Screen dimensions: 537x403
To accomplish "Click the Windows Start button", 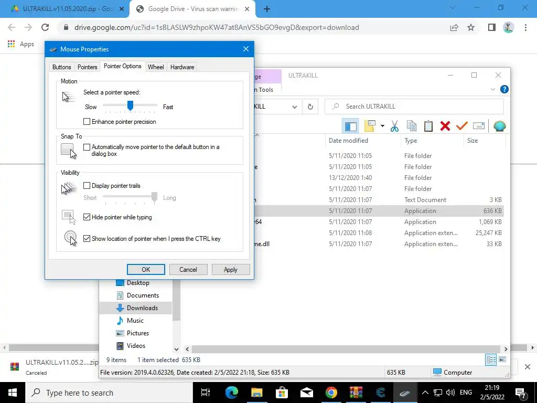I will click(13, 393).
